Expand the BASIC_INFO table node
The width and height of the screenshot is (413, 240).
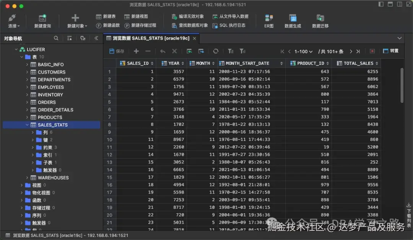pos(27,64)
